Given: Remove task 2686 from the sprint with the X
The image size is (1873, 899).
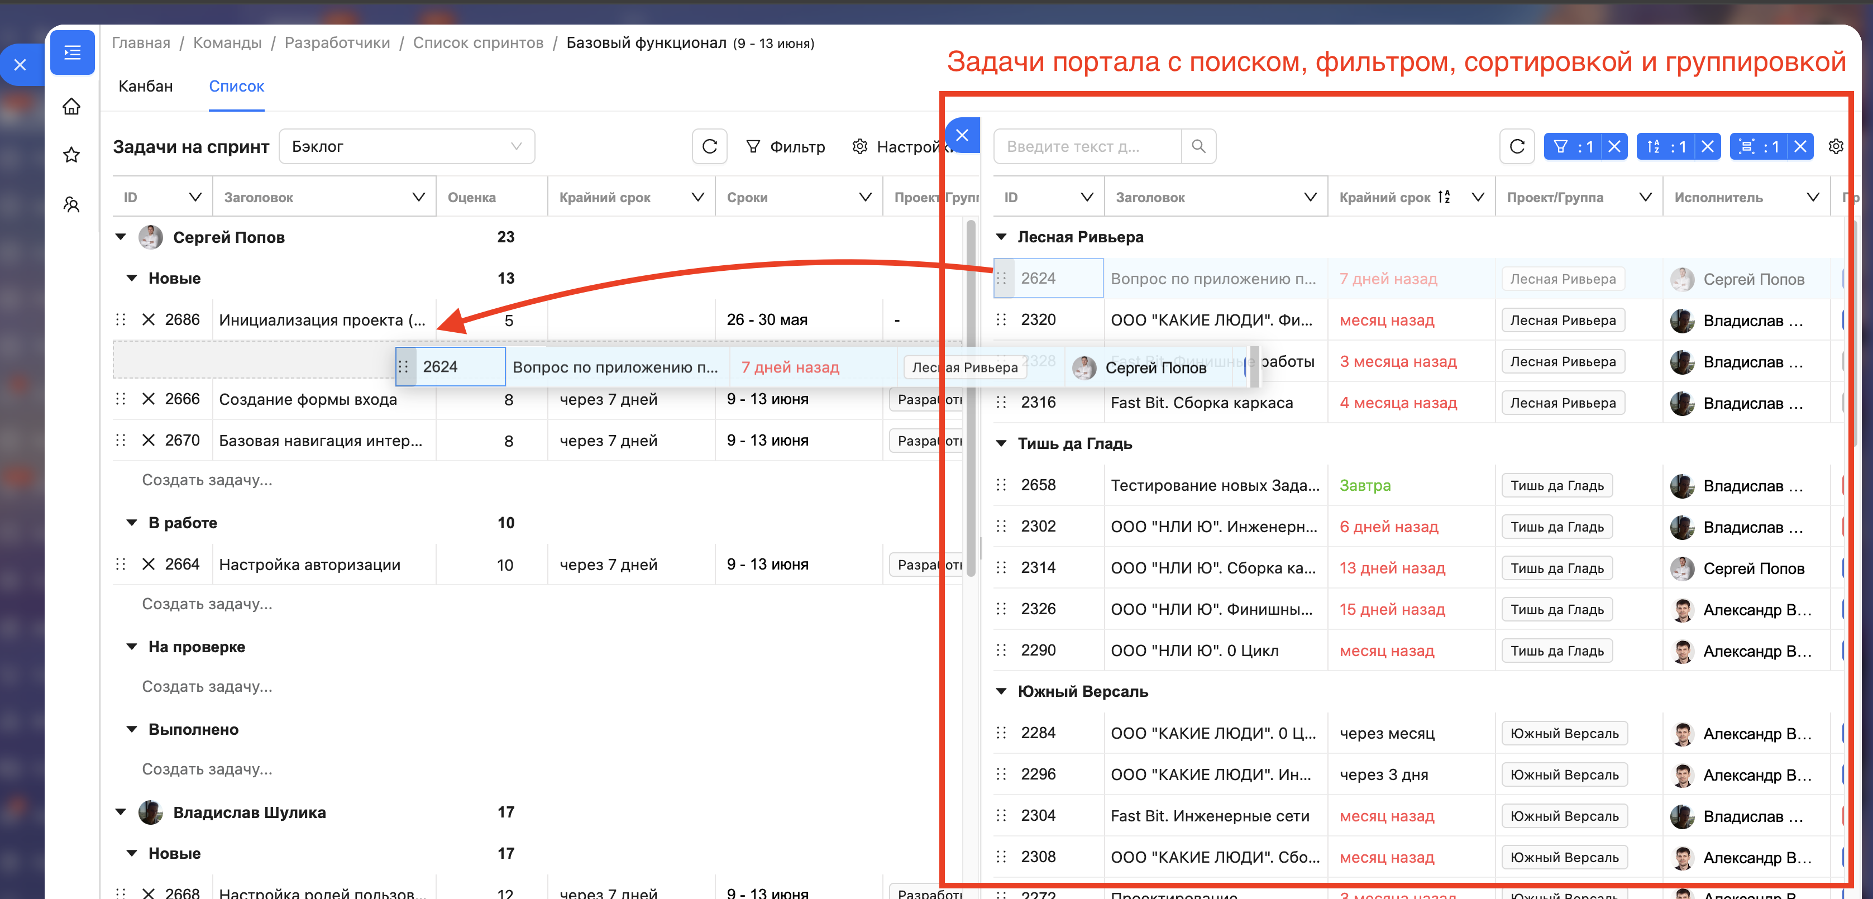Looking at the screenshot, I should 149,320.
